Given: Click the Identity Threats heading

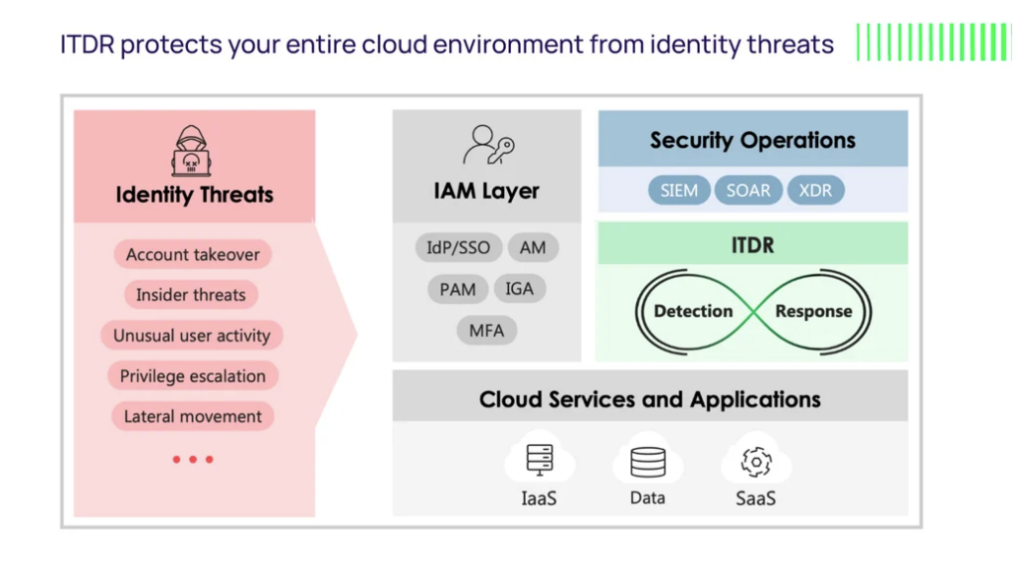Looking at the screenshot, I should 194,195.
